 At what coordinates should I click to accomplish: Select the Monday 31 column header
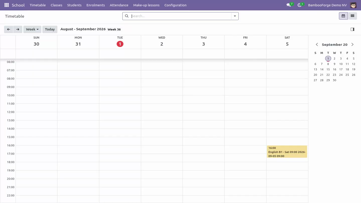tap(78, 42)
